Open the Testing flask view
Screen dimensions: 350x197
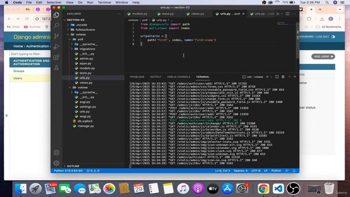tap(56, 68)
